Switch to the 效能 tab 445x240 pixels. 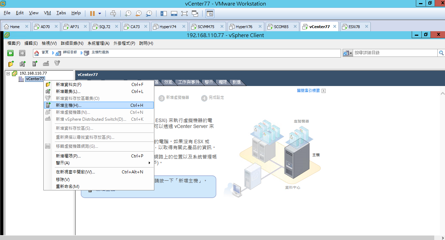(168, 82)
